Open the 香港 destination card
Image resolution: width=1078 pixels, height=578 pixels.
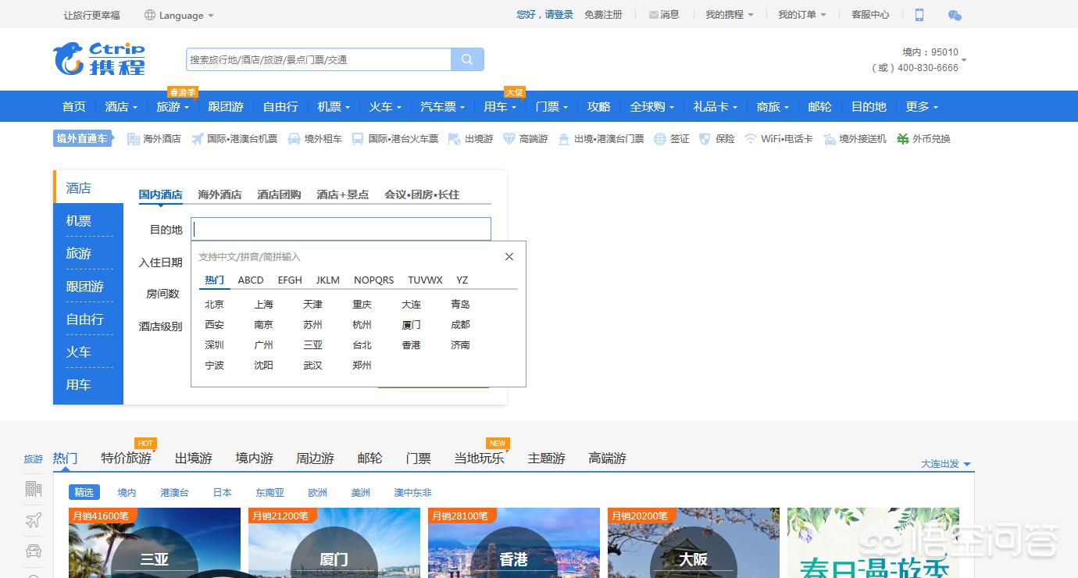pyautogui.click(x=514, y=543)
